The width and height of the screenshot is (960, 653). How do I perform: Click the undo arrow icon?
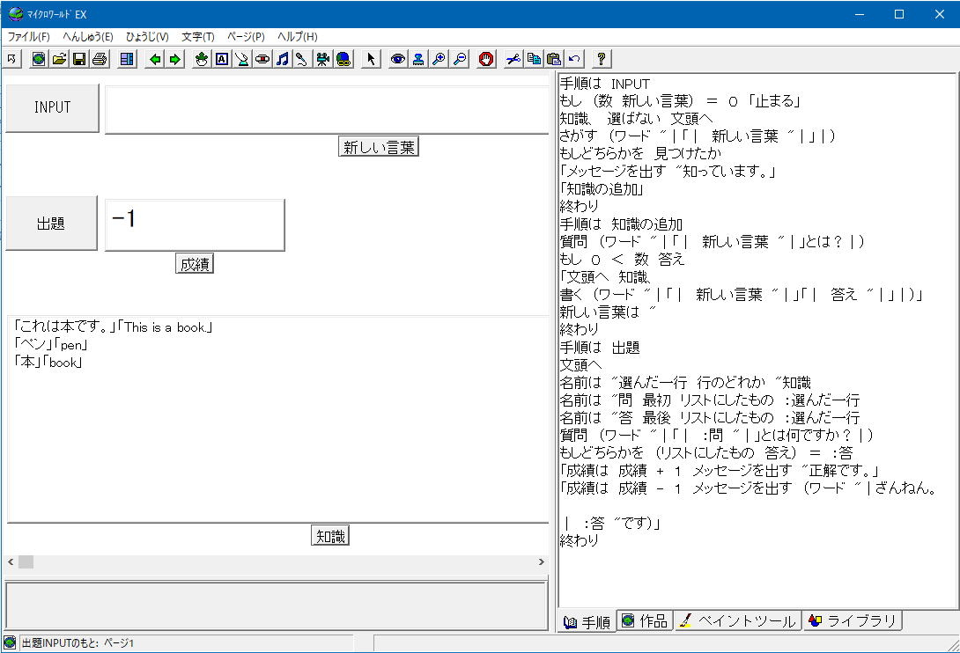[x=574, y=59]
